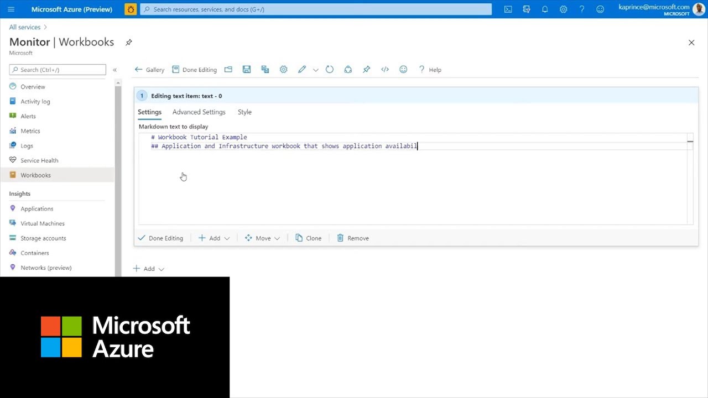Save the workbook with the disk icon
This screenshot has height=398, width=708.
(247, 70)
